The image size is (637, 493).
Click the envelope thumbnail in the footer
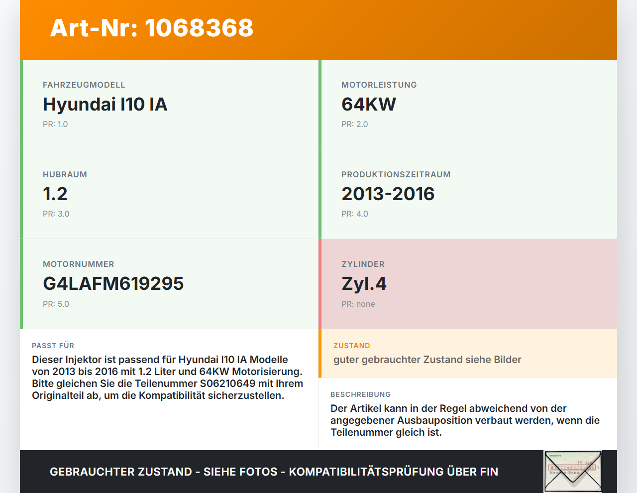tap(573, 472)
